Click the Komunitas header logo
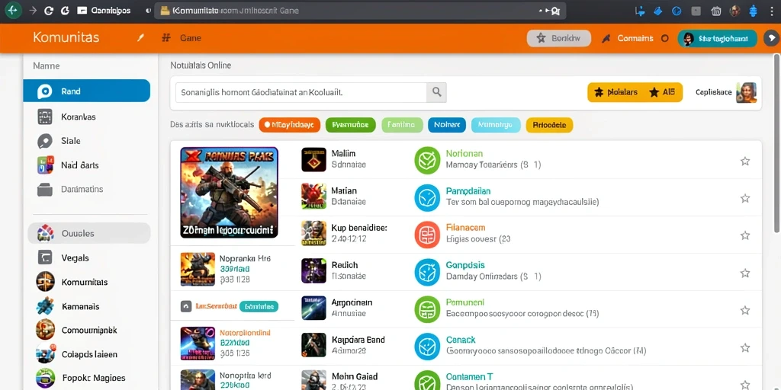Screen dimensions: 781x390 66,37
